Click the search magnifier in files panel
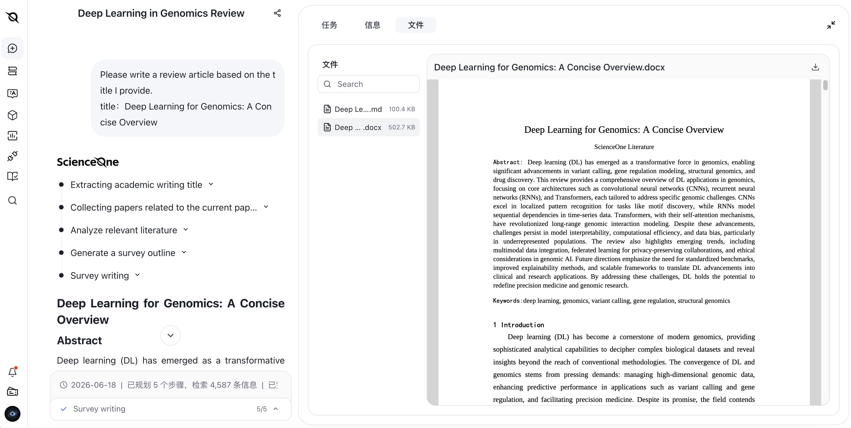851x428 pixels. click(x=327, y=84)
